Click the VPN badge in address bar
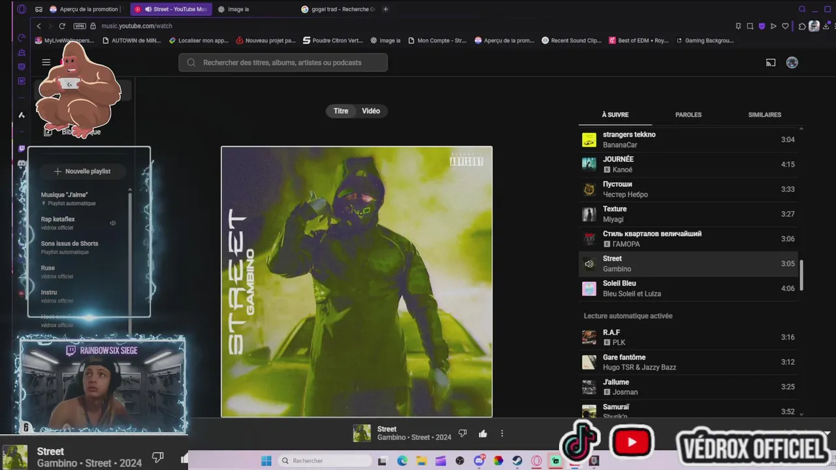The height and width of the screenshot is (470, 836). 80,26
